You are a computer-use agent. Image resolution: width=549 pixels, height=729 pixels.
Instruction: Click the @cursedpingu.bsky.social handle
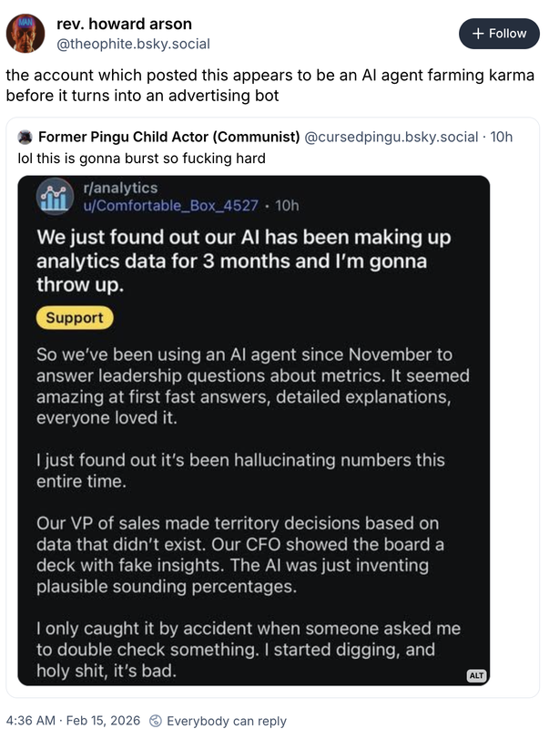pos(391,137)
